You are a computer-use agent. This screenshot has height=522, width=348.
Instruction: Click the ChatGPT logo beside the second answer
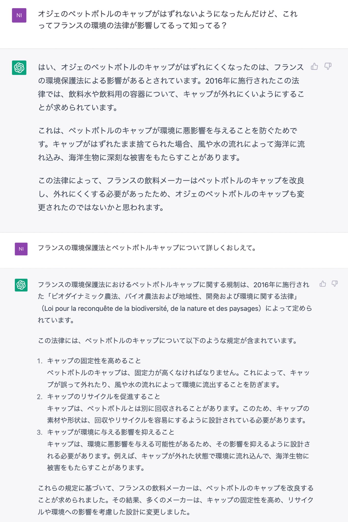[21, 285]
